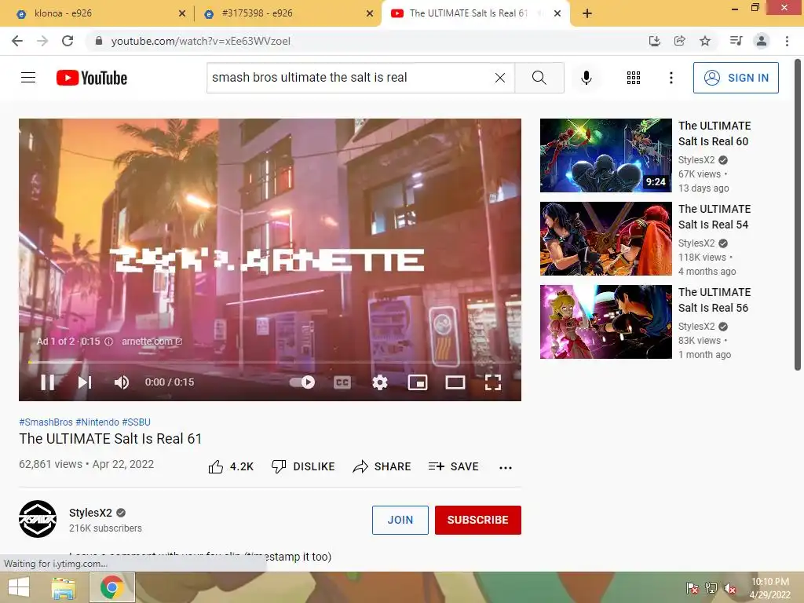This screenshot has width=804, height=603.
Task: Open Chrome media controls icon
Action: (x=736, y=41)
